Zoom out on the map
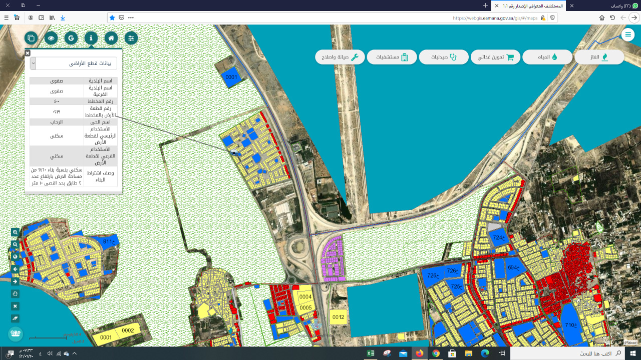The image size is (641, 360). [15, 244]
